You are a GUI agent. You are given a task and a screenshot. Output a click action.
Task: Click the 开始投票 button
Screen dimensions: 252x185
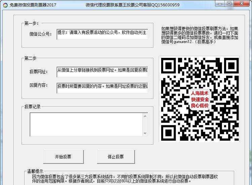(x=63, y=157)
